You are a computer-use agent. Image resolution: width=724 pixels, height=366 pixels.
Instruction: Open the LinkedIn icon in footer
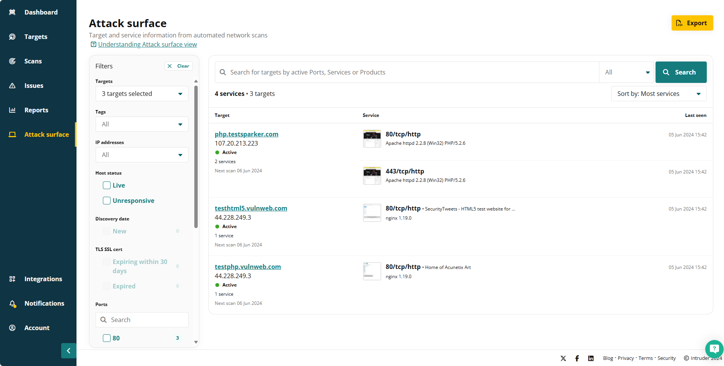591,358
